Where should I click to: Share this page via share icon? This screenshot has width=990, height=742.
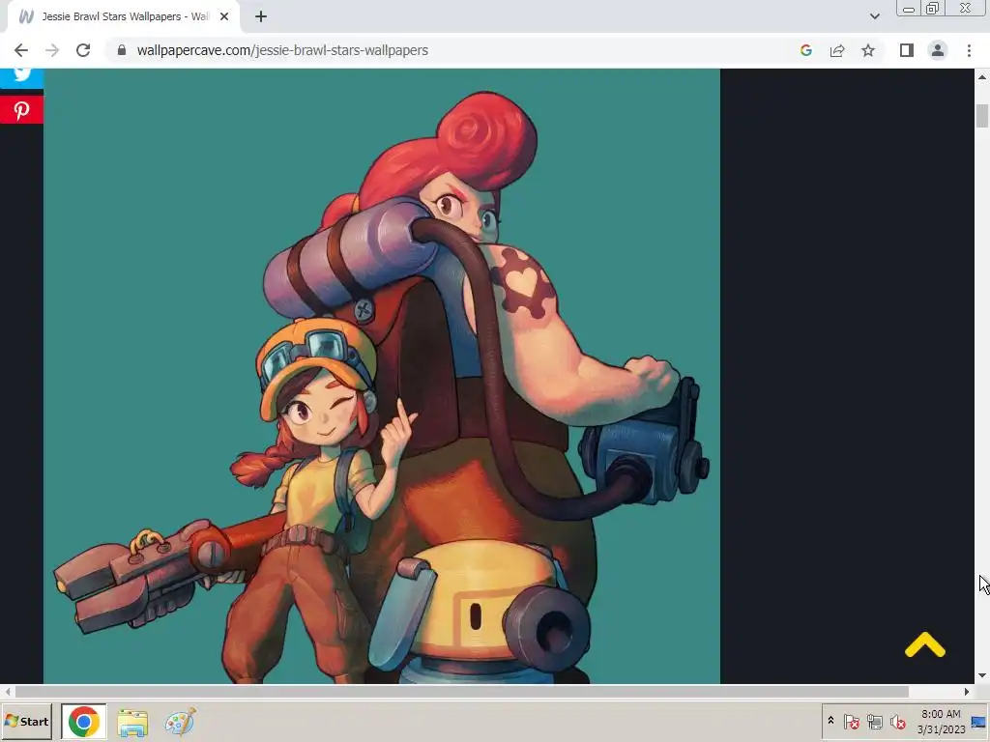click(837, 50)
